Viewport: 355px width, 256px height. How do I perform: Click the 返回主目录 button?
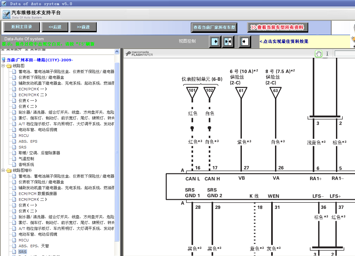click(22, 27)
